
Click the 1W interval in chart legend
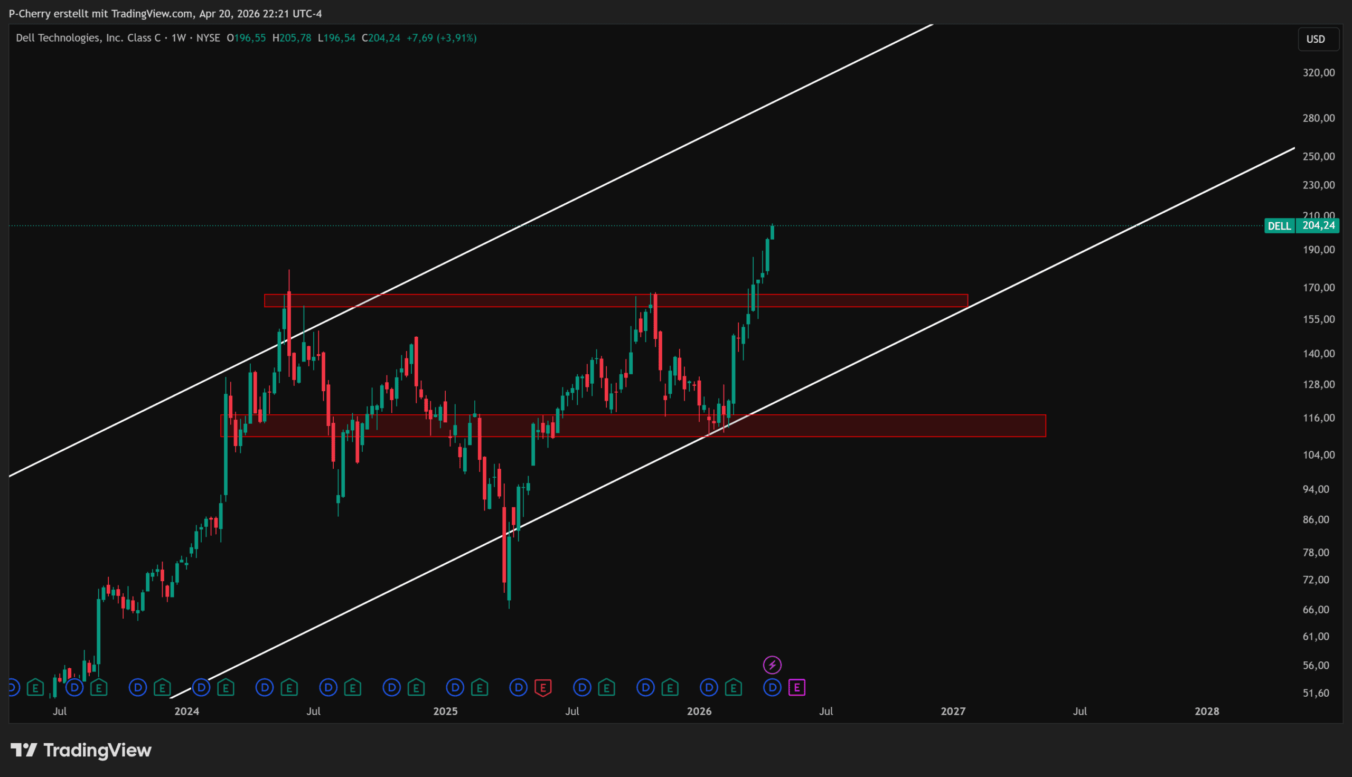coord(179,38)
